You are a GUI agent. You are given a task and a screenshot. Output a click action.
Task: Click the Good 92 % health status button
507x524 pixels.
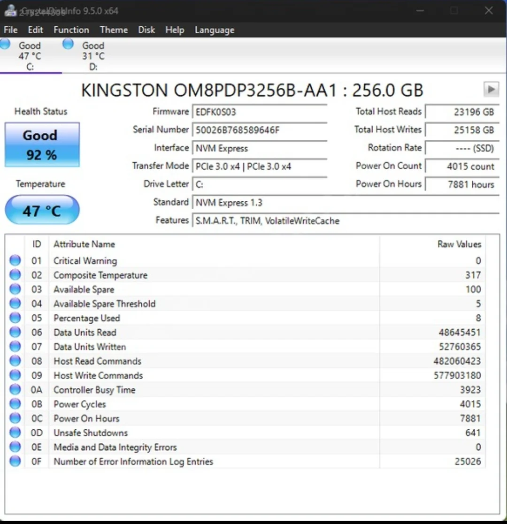42,144
